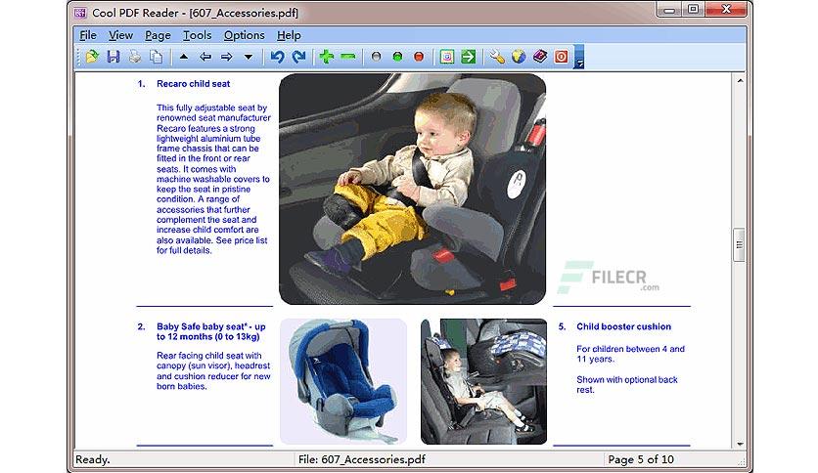The height and width of the screenshot is (473, 818).
Task: Close the Cool PDF Reader window
Action: [726, 10]
